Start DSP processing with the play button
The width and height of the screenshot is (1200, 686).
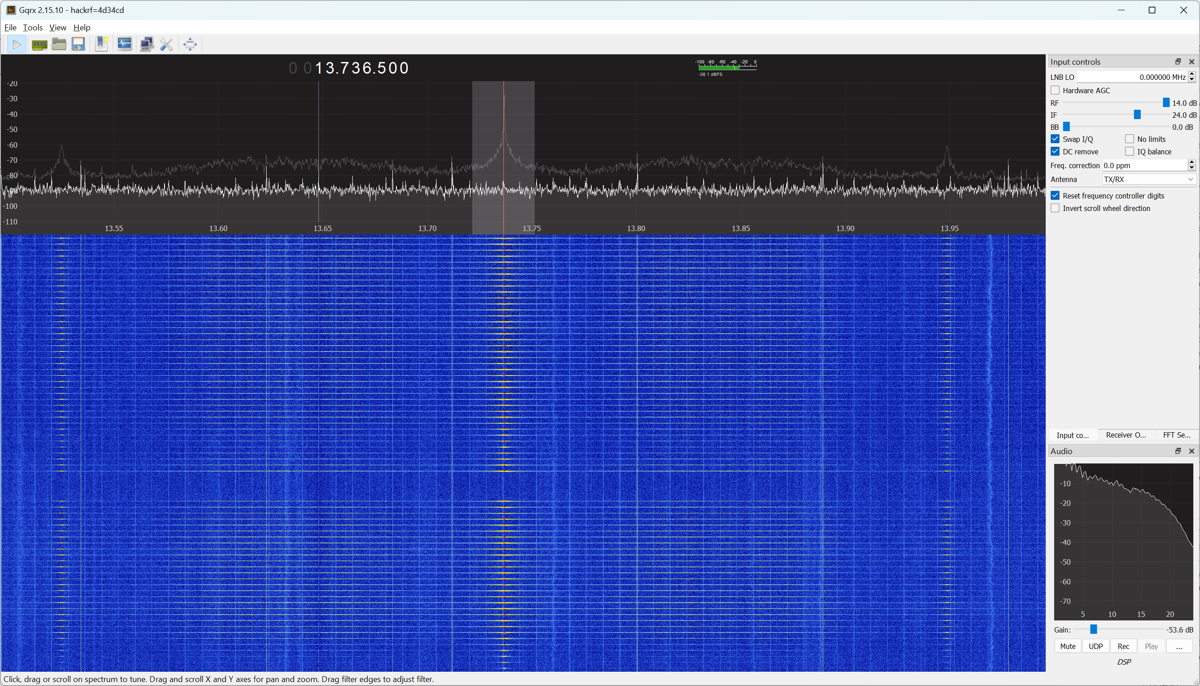point(16,44)
